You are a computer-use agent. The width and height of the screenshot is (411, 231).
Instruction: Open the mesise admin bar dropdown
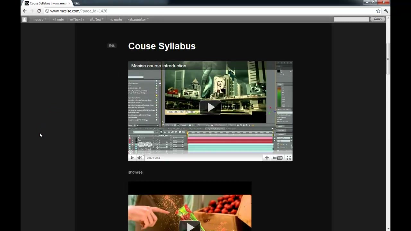(x=39, y=19)
